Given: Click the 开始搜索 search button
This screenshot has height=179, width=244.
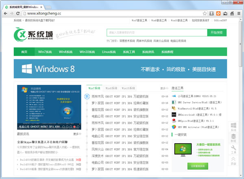Looking at the screenshot, I should tap(217, 32).
